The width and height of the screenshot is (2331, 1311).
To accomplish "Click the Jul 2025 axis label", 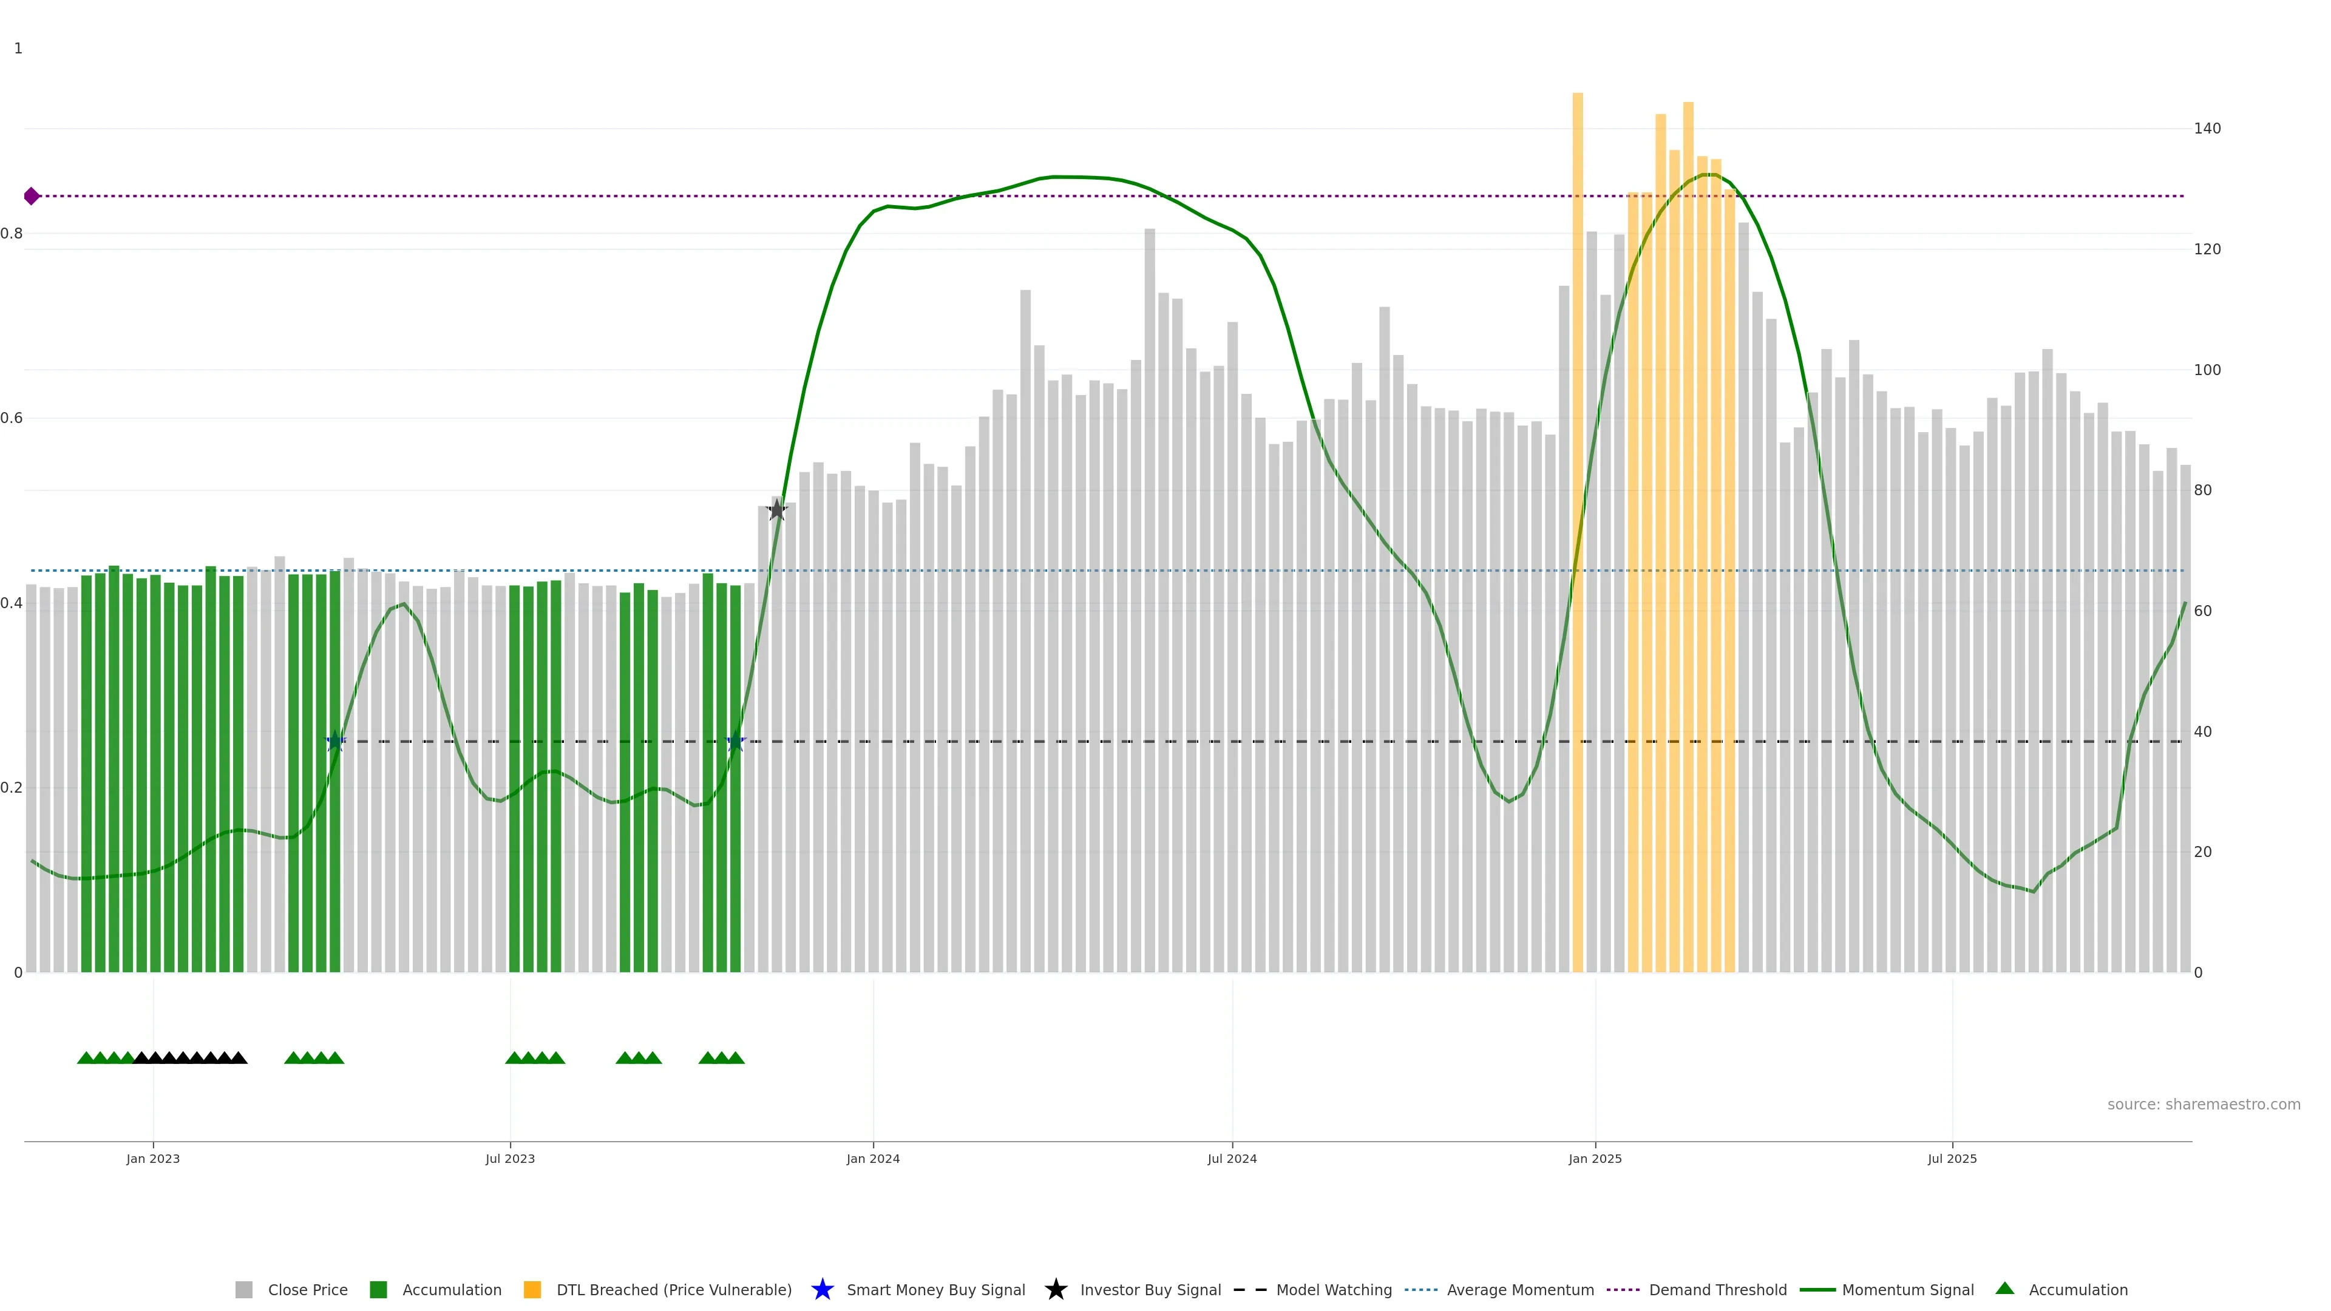I will click(1952, 1158).
